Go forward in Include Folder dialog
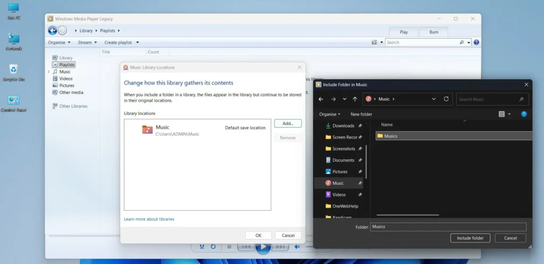The image size is (544, 264). pyautogui.click(x=334, y=99)
